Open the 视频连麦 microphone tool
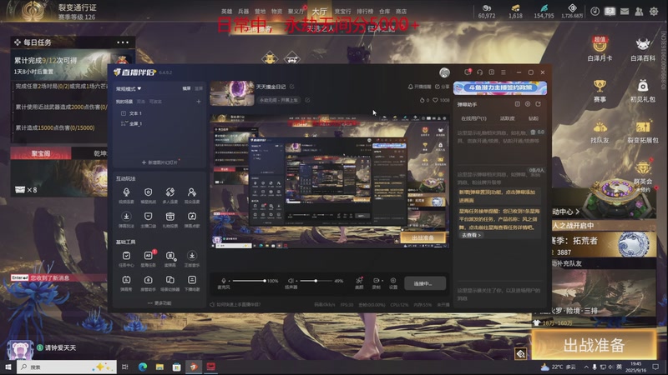The height and width of the screenshot is (375, 668). [126, 192]
